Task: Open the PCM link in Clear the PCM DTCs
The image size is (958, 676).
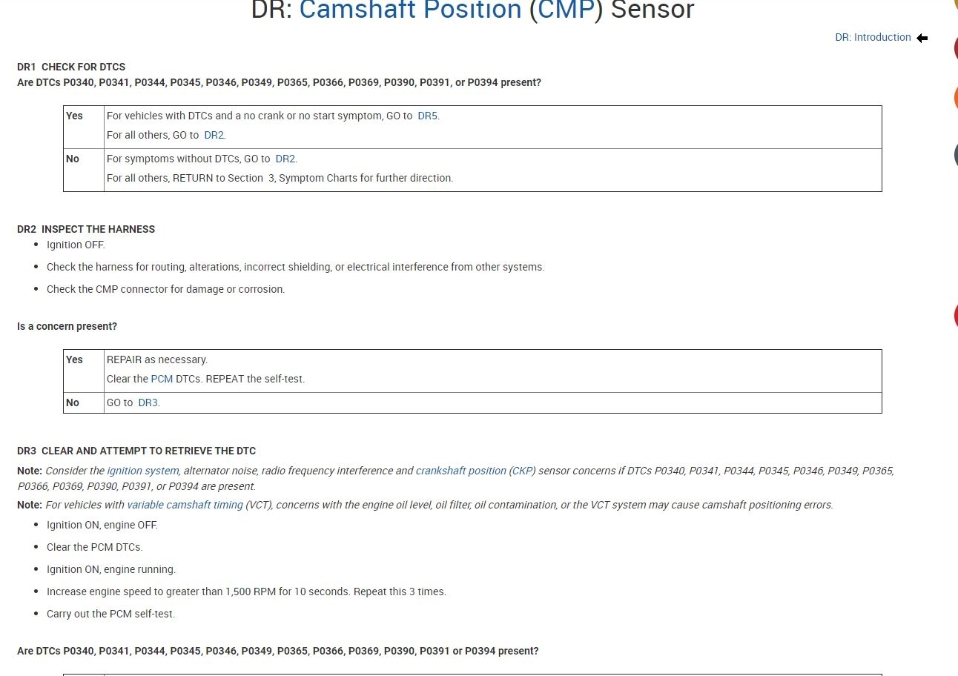Action: click(162, 379)
